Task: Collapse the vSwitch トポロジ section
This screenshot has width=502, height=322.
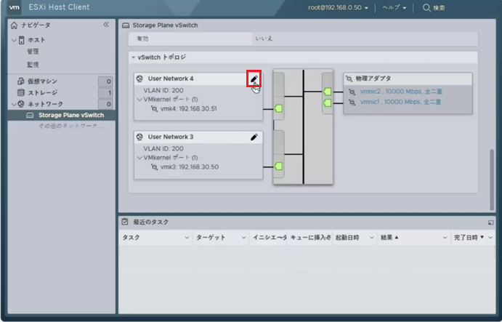Action: pos(134,57)
